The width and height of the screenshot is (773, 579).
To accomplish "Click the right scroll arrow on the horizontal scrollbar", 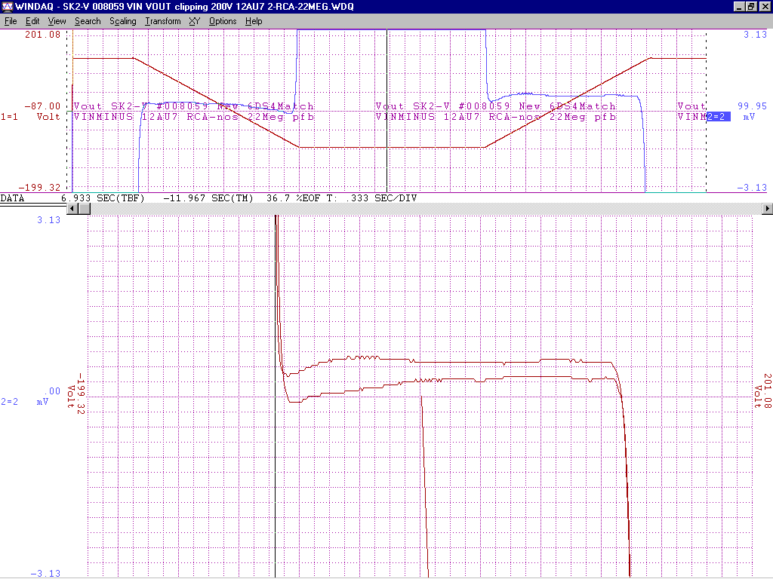I will (x=768, y=209).
